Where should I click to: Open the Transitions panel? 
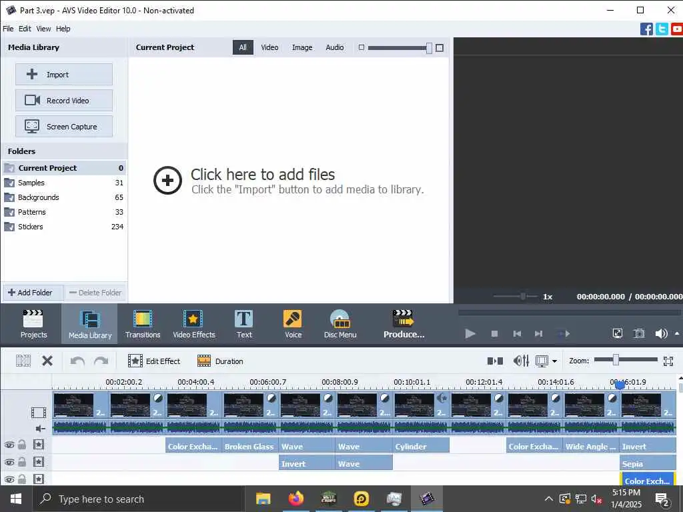(143, 324)
